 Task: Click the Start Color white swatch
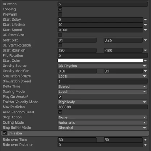click(100, 61)
